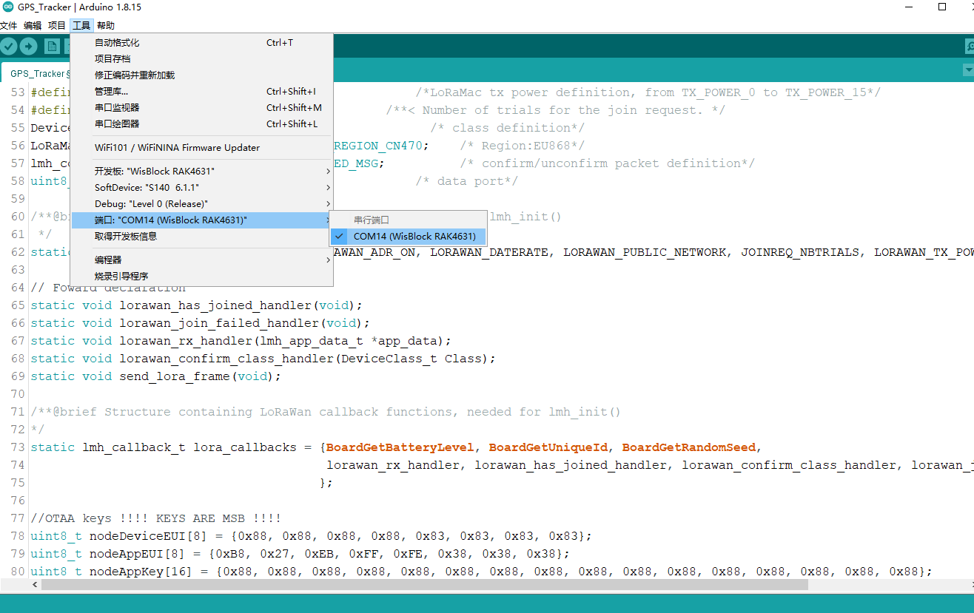
Task: Open 串口监视器 menu entry
Action: pyautogui.click(x=202, y=108)
